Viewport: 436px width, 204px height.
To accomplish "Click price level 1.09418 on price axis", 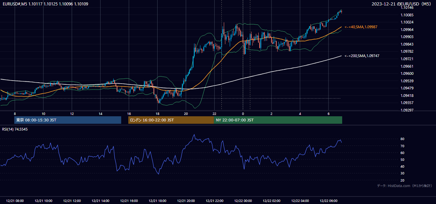I will tap(407, 96).
